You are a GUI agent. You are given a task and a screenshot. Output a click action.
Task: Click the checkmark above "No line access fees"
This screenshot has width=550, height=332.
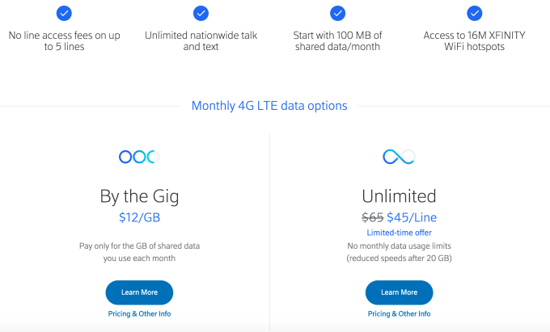[x=64, y=13]
